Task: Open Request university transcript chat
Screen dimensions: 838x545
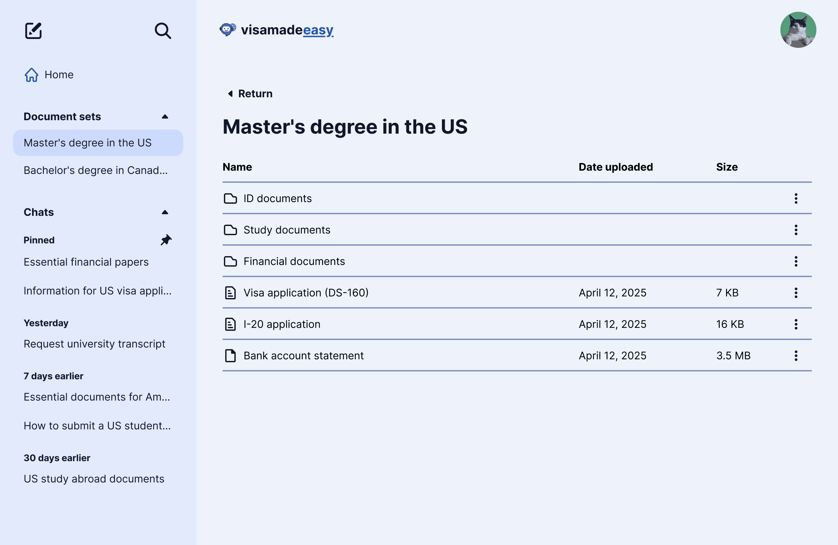Action: click(94, 344)
